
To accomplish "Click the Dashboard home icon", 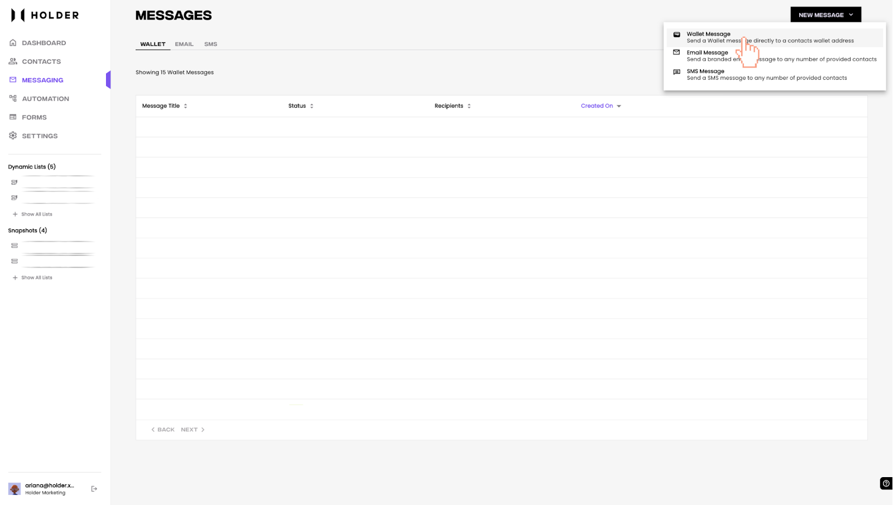I will coord(13,42).
